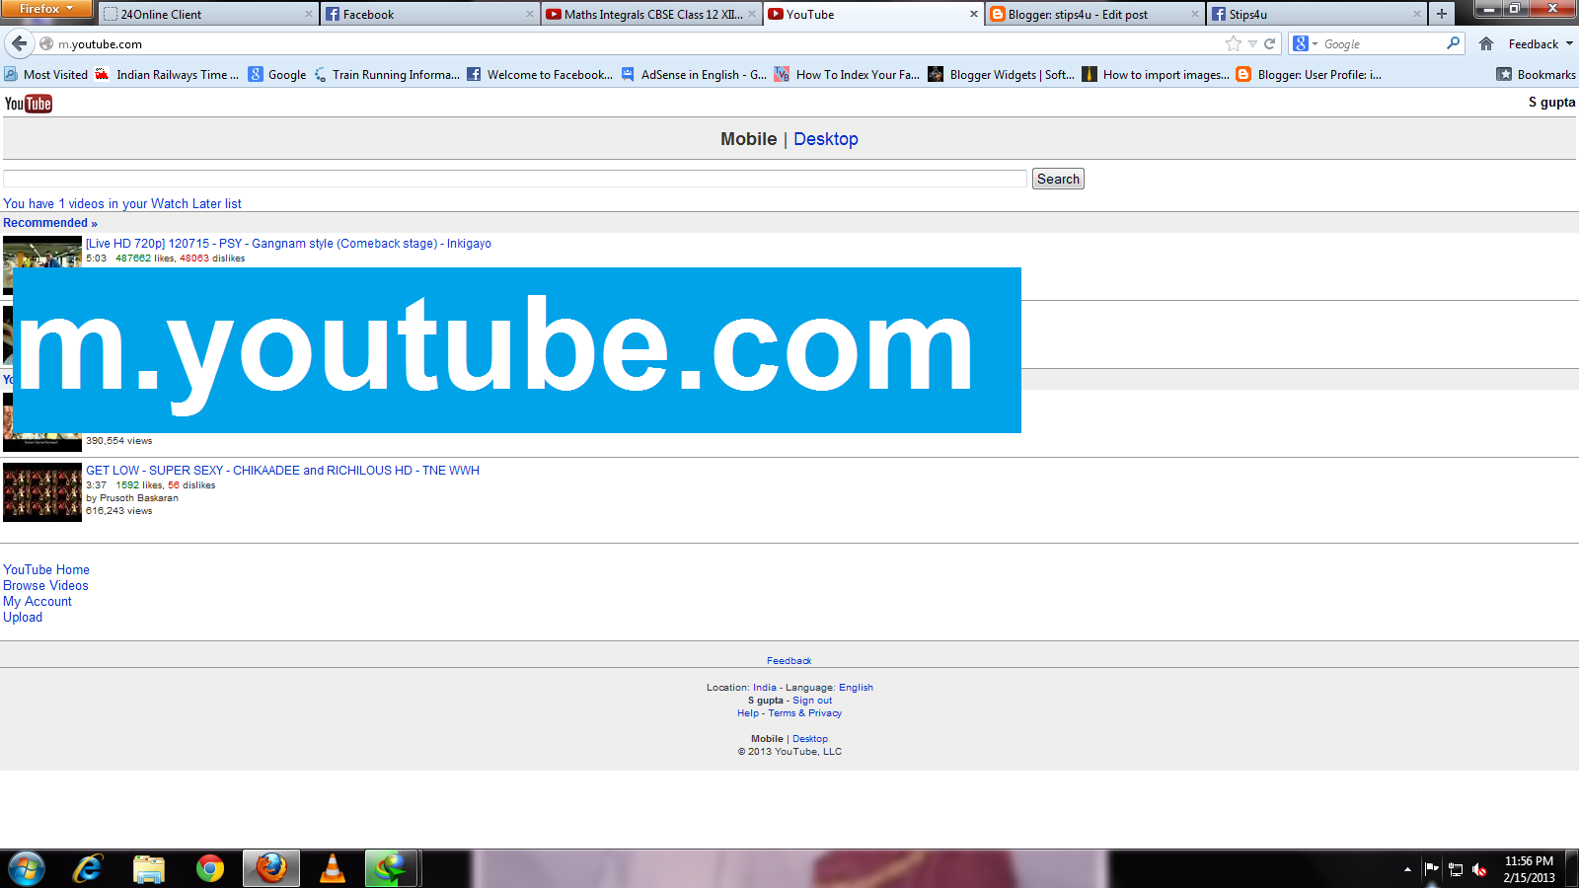Switch to the 24Online Client tab
The width and height of the screenshot is (1579, 888).
[x=207, y=14]
